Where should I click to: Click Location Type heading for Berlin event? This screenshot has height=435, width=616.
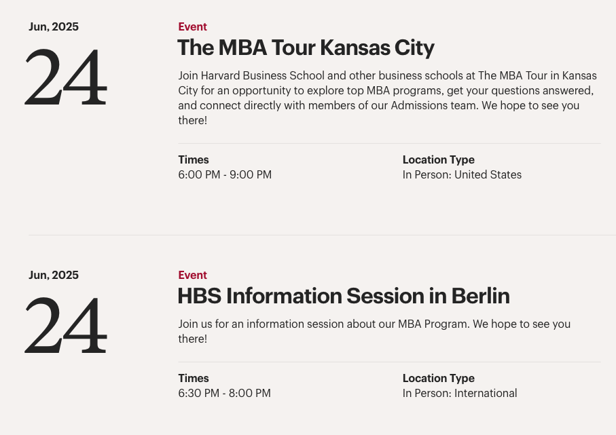pyautogui.click(x=439, y=378)
